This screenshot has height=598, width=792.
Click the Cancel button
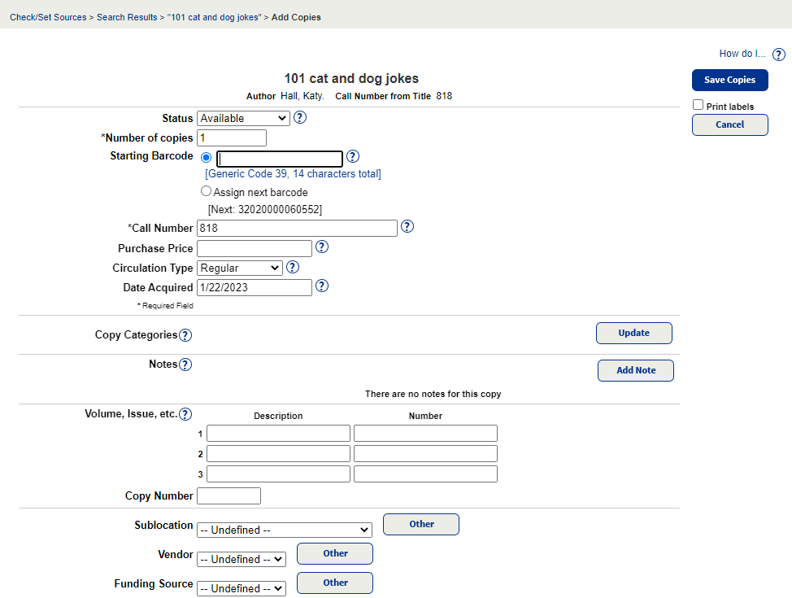tap(730, 124)
